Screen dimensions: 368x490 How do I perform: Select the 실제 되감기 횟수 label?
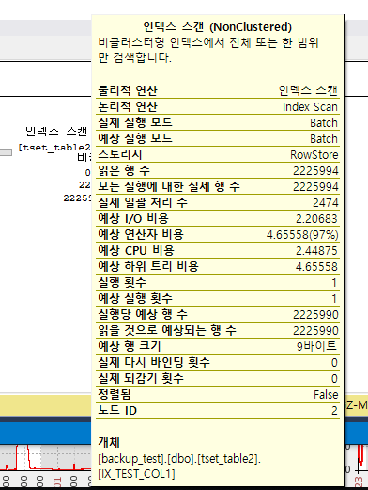tap(141, 378)
